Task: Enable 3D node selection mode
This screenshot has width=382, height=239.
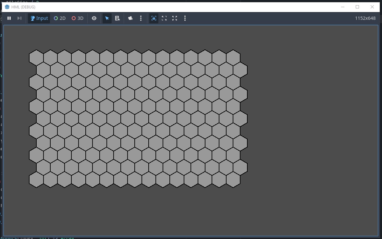Action: [78, 18]
